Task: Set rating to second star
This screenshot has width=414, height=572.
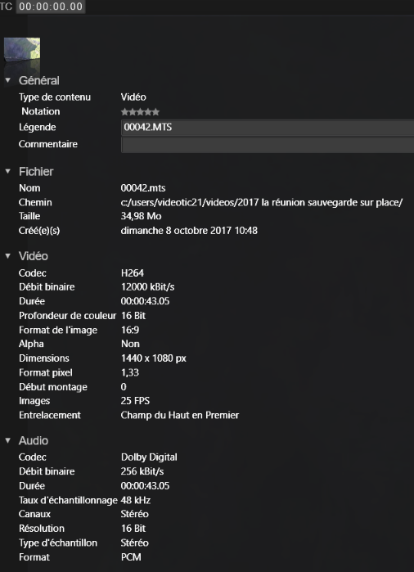Action: 133,112
